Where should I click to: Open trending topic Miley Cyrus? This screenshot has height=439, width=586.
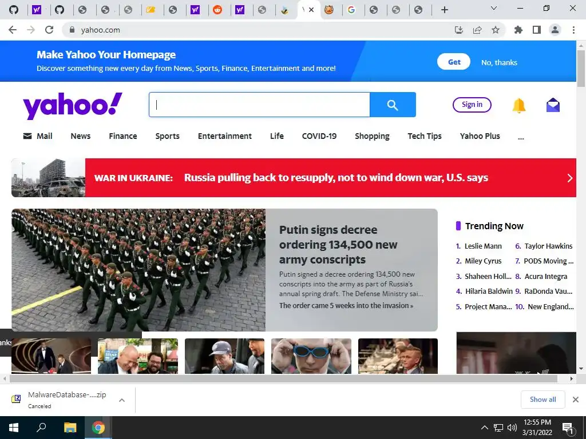483,261
